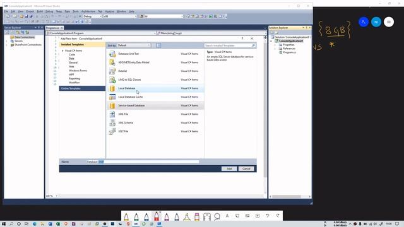Screen dimensions: 404x227
Task: Select the XSLT File template
Action: point(155,131)
